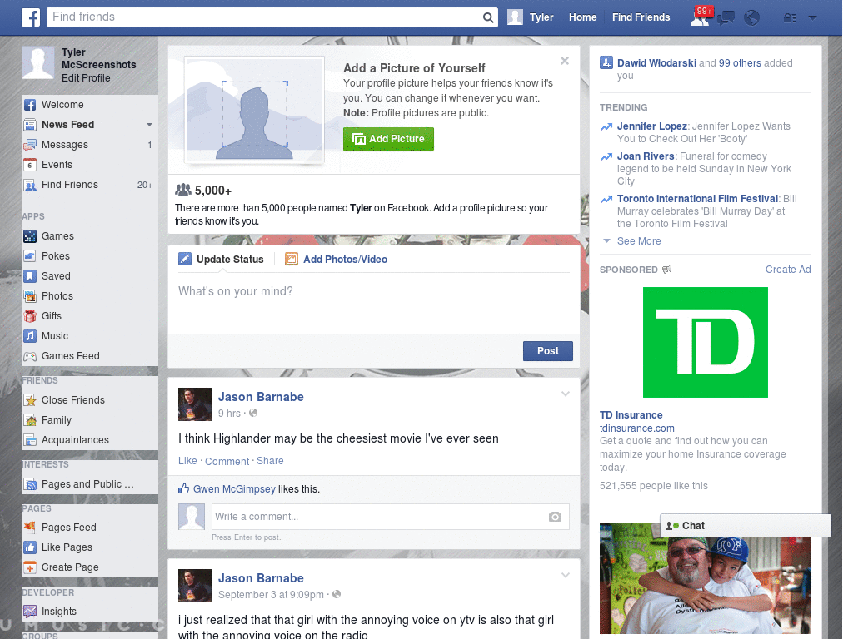853x639 pixels.
Task: Open the Insights chart icon
Action: pyautogui.click(x=30, y=612)
